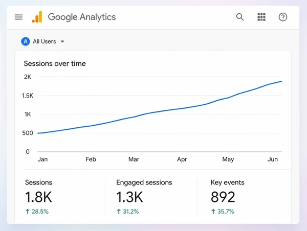Image resolution: width=307 pixels, height=231 pixels.
Task: Click the 31.2% engaged sessions change
Action: [x=127, y=212]
